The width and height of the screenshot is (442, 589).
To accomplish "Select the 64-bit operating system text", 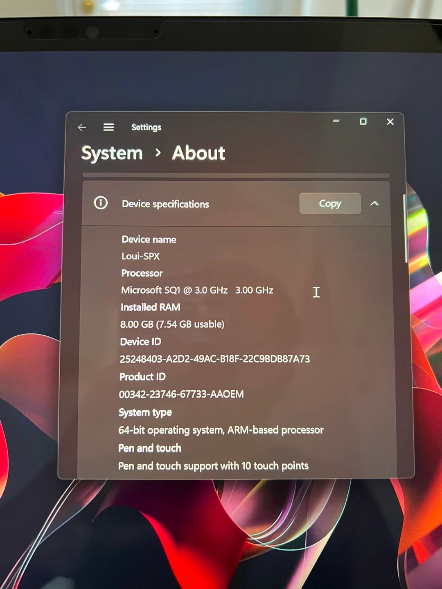I will pyautogui.click(x=221, y=430).
